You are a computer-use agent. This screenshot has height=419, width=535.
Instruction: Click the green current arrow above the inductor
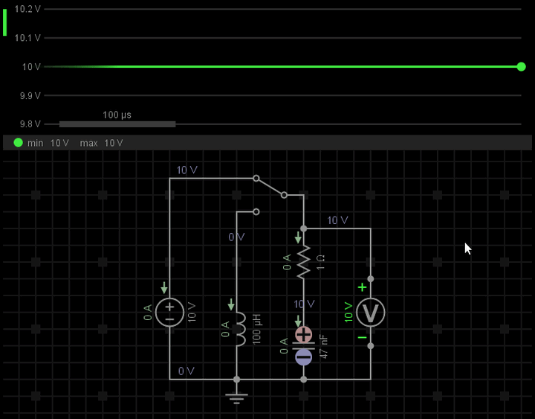tap(232, 304)
